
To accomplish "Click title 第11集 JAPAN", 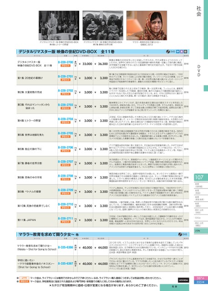I will [x=27, y=220].
